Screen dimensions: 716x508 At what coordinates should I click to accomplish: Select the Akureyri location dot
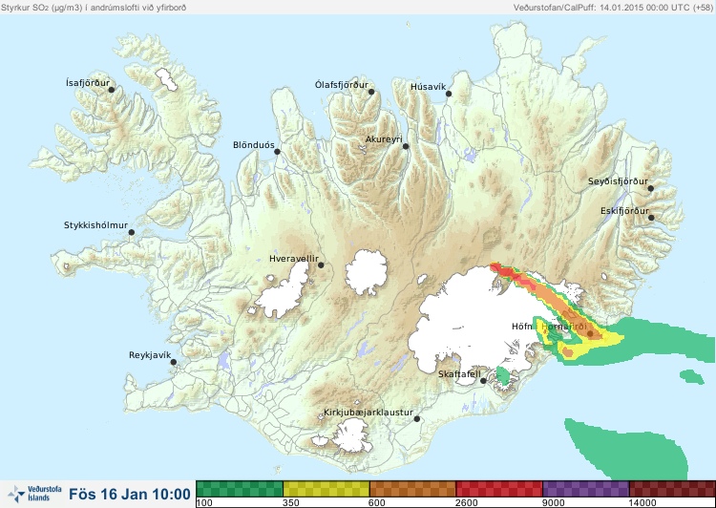[406, 146]
